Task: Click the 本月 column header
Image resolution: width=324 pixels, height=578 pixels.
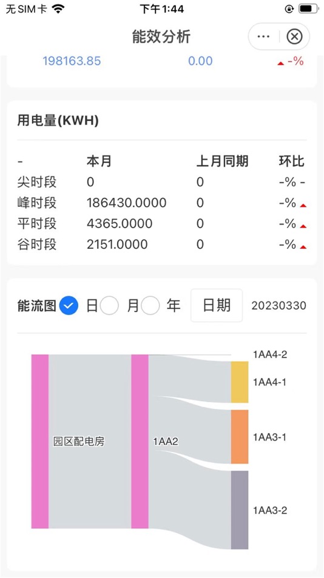Action: pos(99,161)
